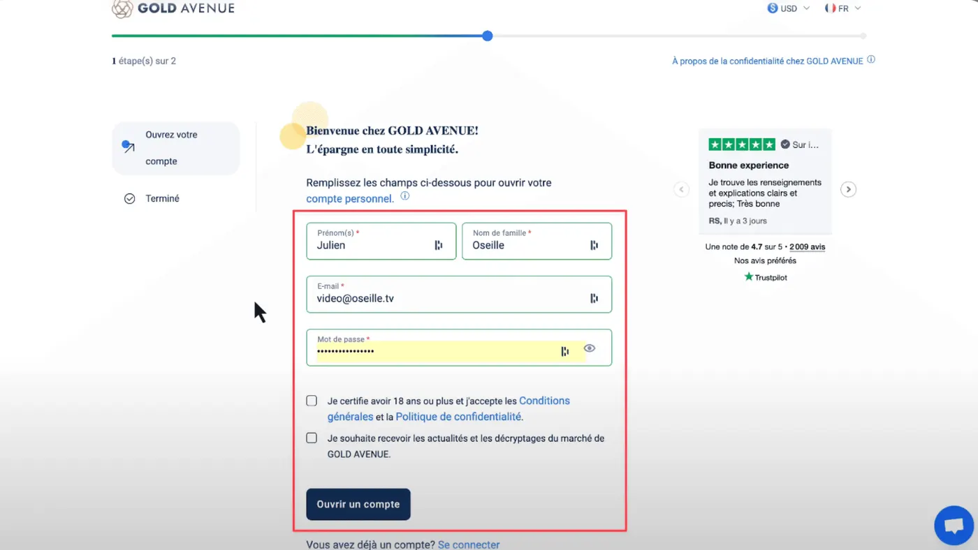Check the newsletter 'actualités' checkbox
Viewport: 978px width, 550px height.
(x=312, y=438)
